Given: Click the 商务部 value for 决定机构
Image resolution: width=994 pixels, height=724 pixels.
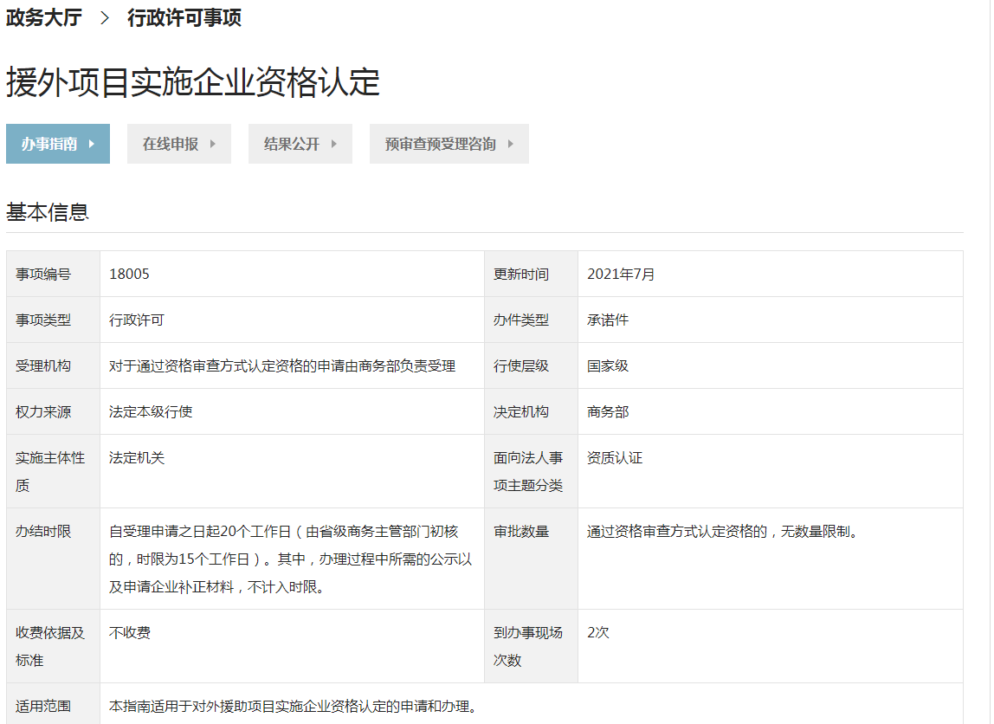Looking at the screenshot, I should [608, 412].
